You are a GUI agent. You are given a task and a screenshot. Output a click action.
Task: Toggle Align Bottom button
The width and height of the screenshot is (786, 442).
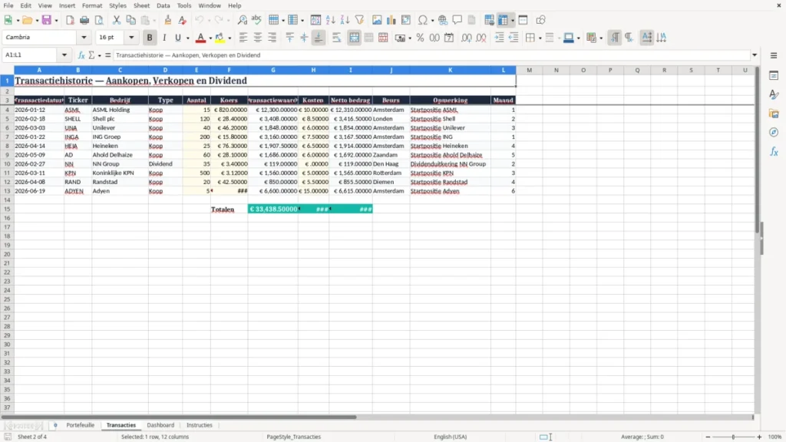pyautogui.click(x=319, y=38)
